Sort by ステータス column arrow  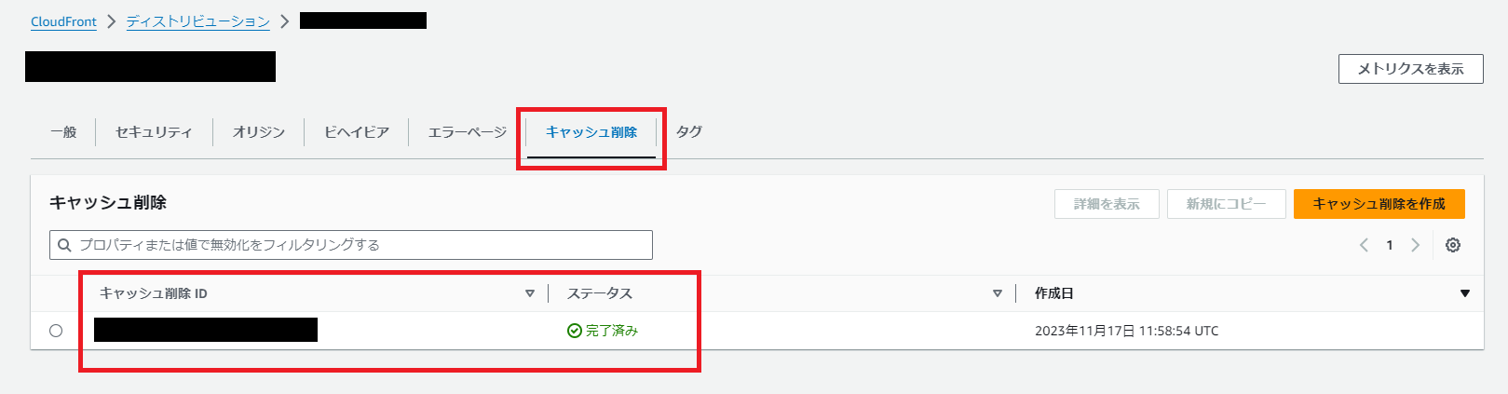point(998,293)
